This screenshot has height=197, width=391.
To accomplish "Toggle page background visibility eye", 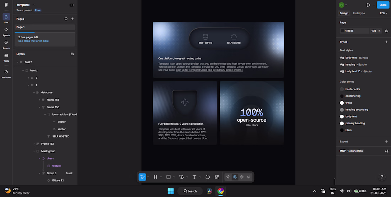I will pyautogui.click(x=386, y=31).
